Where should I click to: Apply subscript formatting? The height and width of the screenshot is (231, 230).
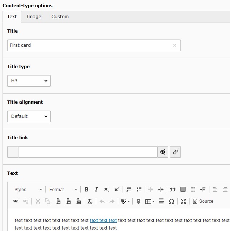(106, 189)
